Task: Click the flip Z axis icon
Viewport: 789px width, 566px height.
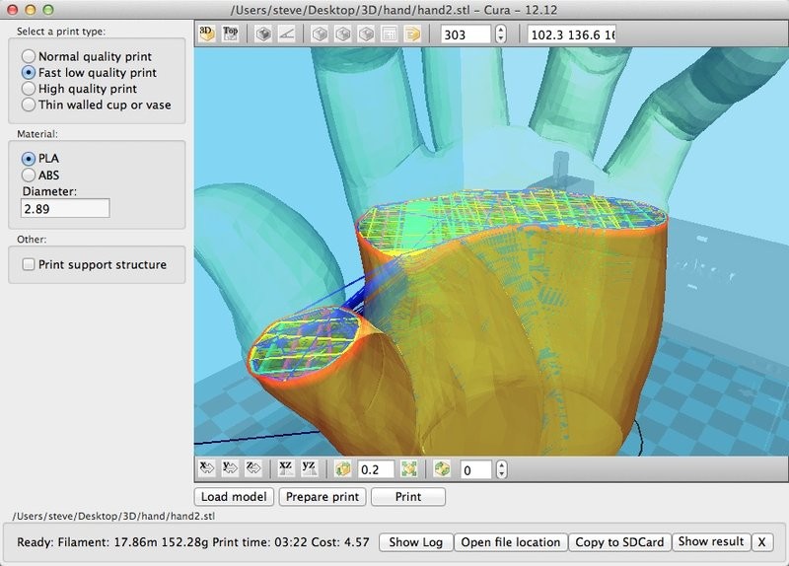Action: [x=251, y=469]
